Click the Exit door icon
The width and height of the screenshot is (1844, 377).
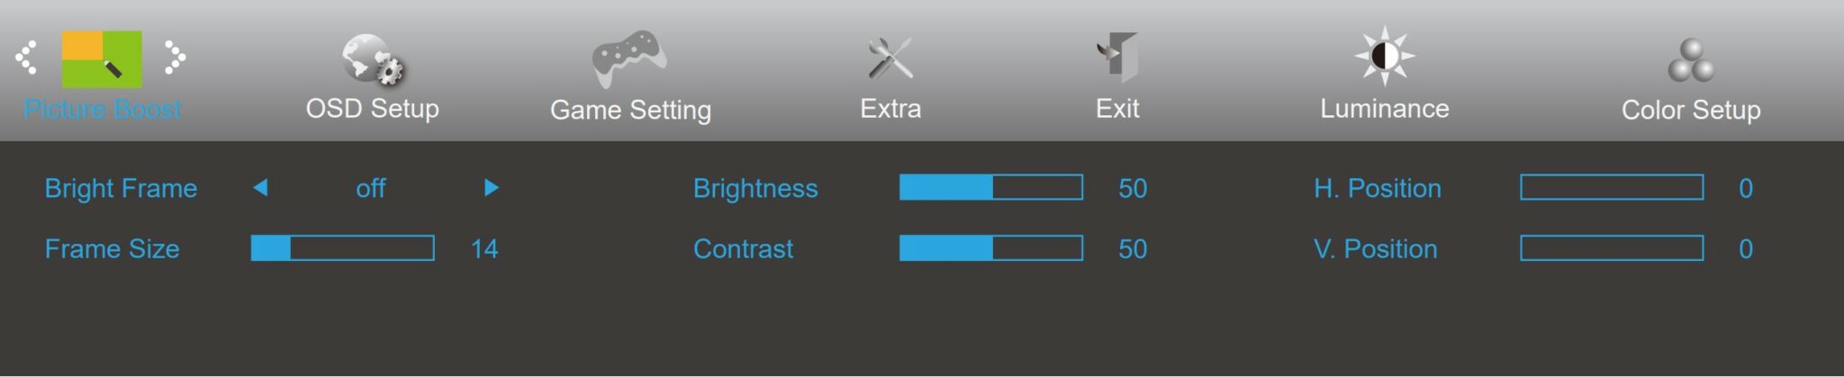(1117, 58)
